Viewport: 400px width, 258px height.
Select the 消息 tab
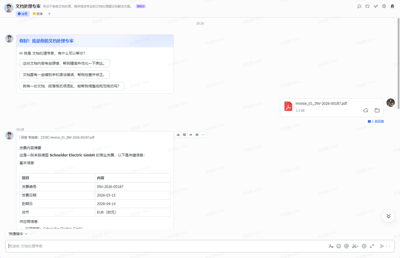pyautogui.click(x=23, y=14)
